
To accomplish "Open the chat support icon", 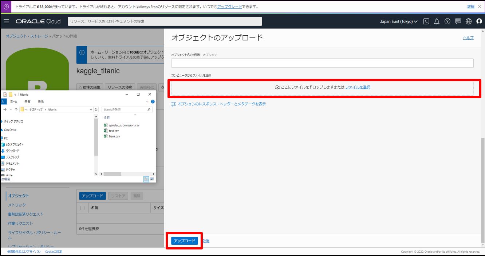I will pyautogui.click(x=458, y=21).
